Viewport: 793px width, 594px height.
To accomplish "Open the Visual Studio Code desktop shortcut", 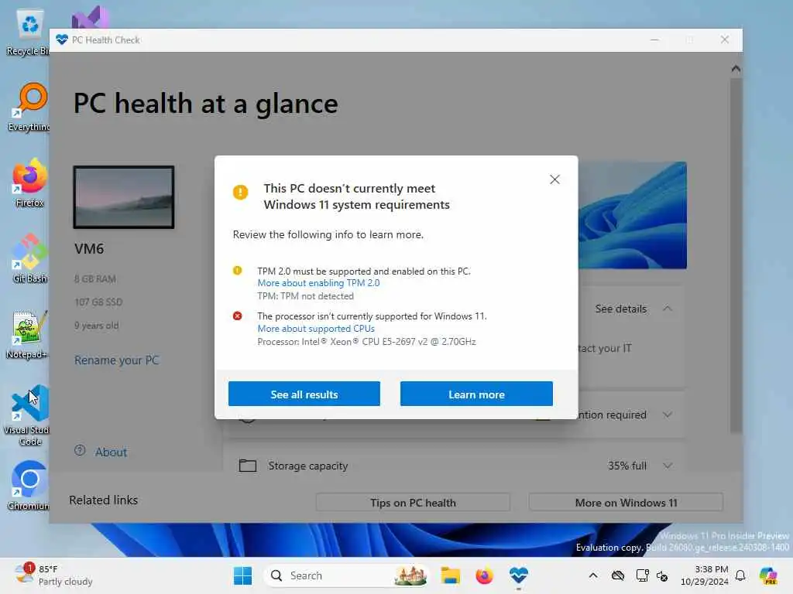I will (x=29, y=415).
